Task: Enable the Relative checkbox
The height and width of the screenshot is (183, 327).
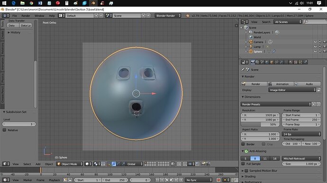Action: 4,130
